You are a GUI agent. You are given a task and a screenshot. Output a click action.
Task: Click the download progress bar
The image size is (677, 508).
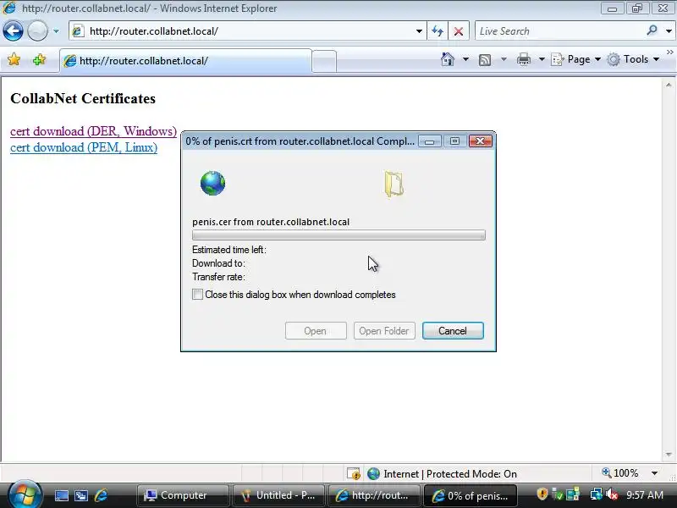pos(338,235)
